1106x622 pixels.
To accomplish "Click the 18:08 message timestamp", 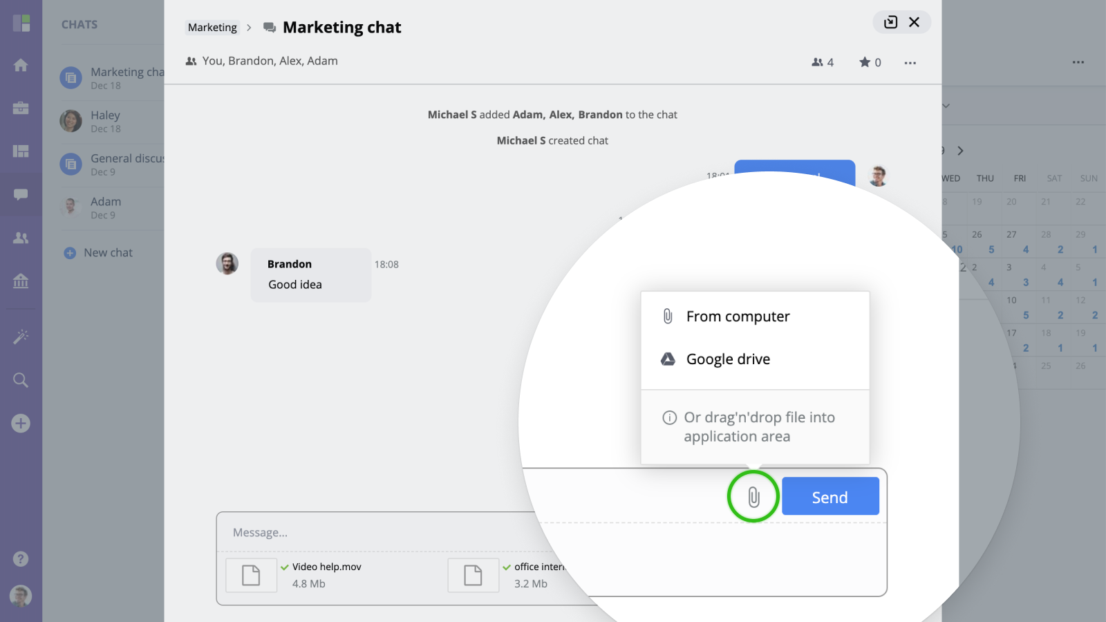I will pos(386,265).
